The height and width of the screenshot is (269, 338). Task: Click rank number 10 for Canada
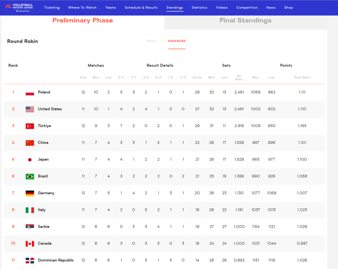click(13, 244)
